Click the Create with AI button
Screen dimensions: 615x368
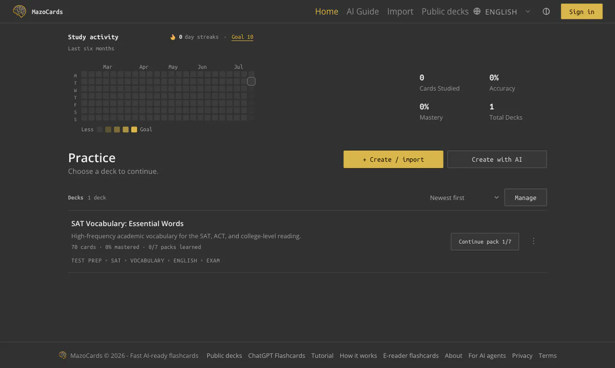click(497, 159)
